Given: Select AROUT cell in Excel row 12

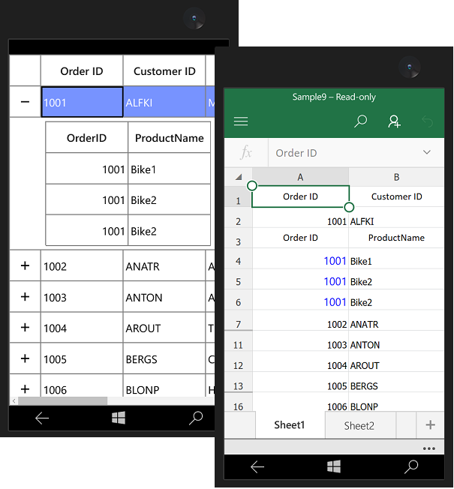Looking at the screenshot, I should pos(396,361).
